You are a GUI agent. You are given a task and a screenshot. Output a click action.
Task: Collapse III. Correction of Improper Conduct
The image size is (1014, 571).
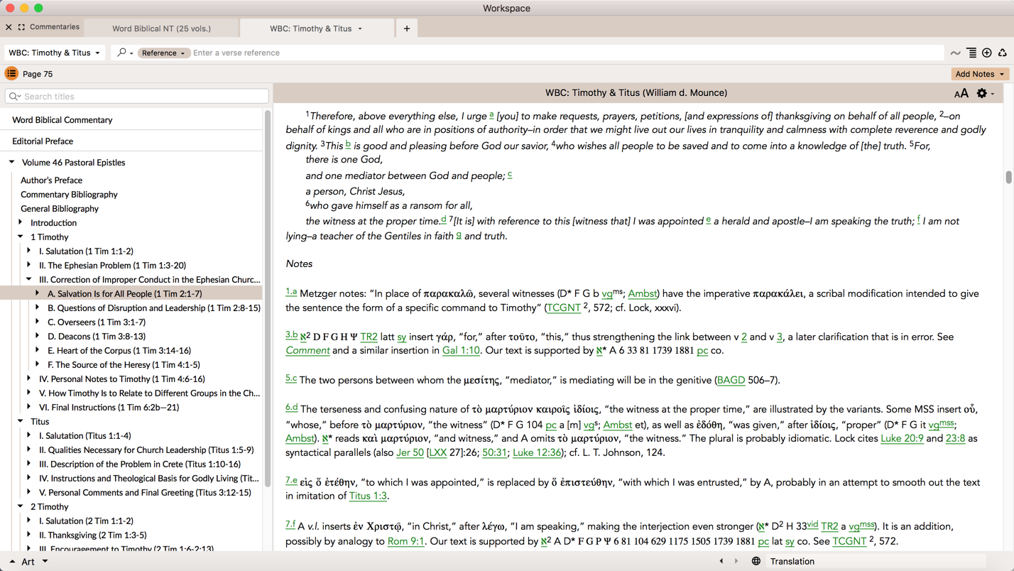point(29,280)
